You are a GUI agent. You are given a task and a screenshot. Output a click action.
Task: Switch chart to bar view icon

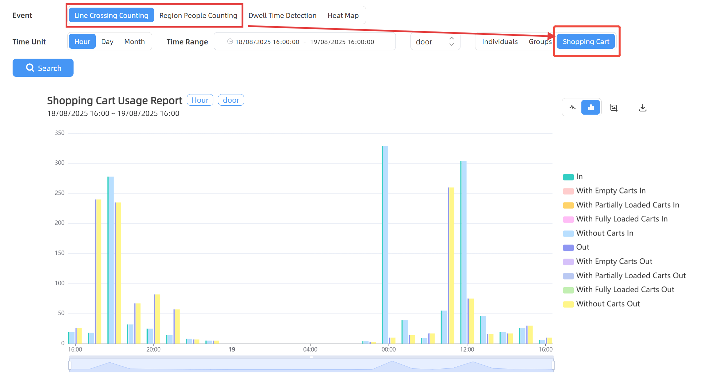pyautogui.click(x=591, y=108)
